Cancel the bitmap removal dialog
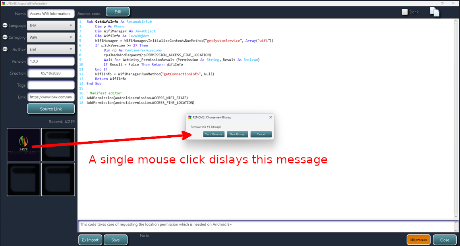 click(x=261, y=134)
